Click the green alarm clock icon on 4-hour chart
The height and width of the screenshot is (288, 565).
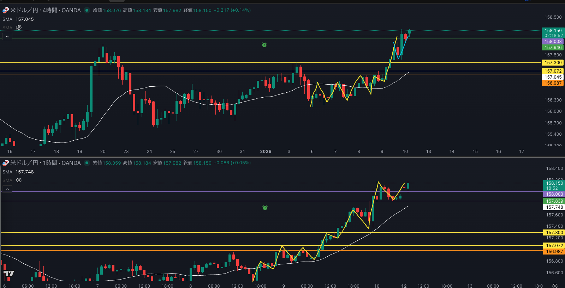(x=264, y=45)
